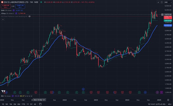This screenshot has width=173, height=106.
Task: Click the 5,867.65 BUY button
Action: point(20,6)
